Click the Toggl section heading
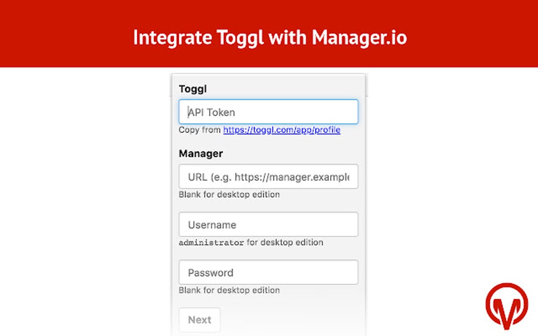The width and height of the screenshot is (538, 336). [x=193, y=88]
